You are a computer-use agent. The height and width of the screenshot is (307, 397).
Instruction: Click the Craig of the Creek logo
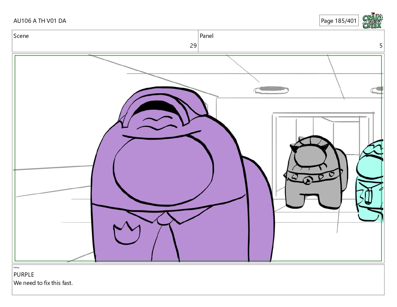tap(372, 21)
